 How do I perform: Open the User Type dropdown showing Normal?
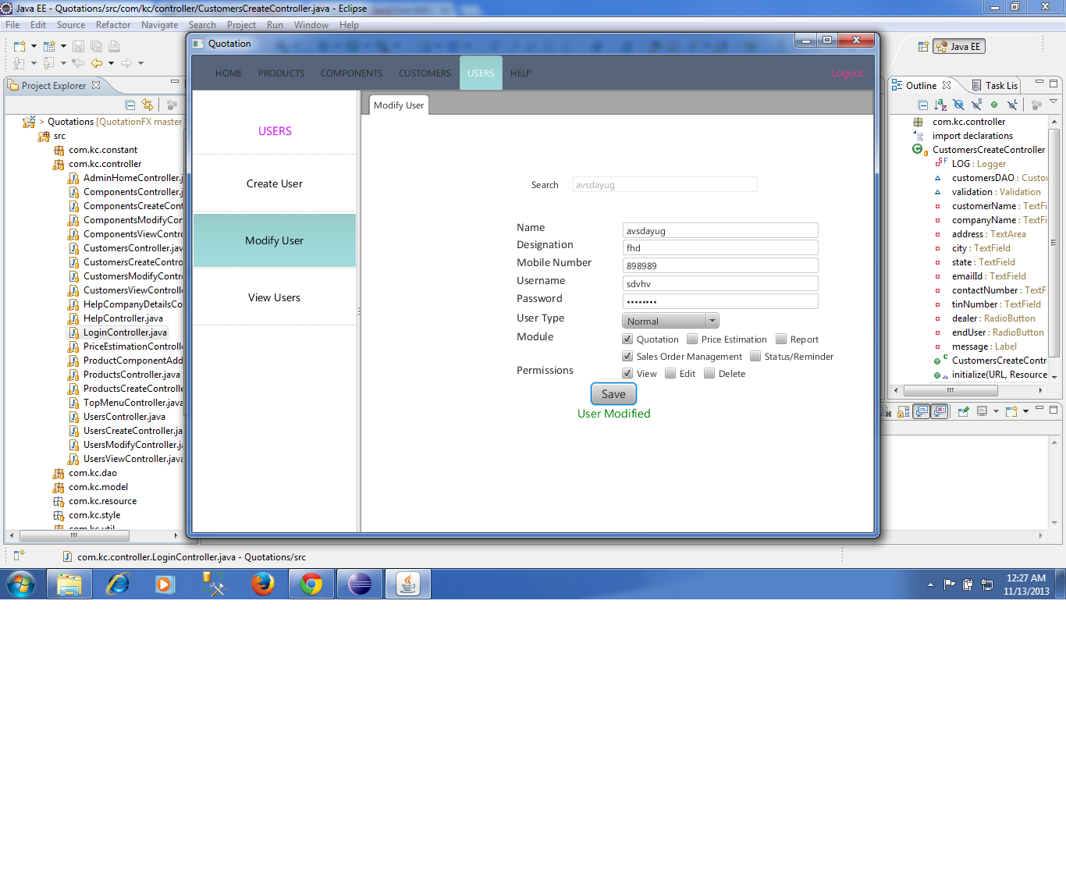pyautogui.click(x=670, y=321)
